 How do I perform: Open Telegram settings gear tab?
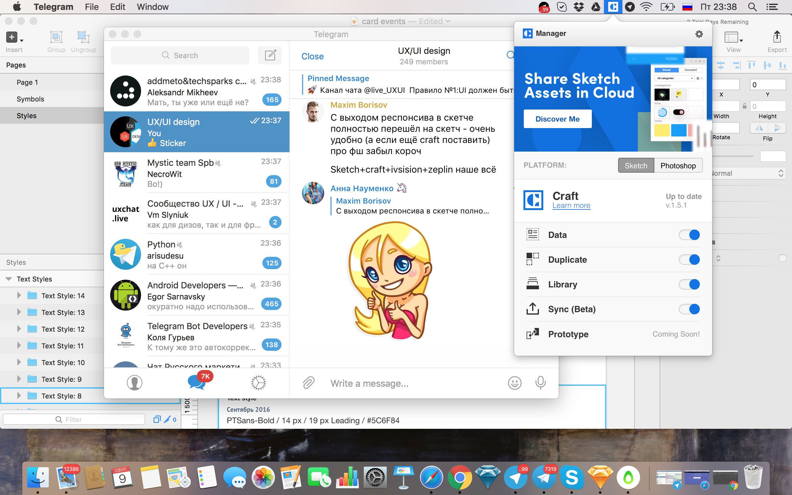click(258, 382)
